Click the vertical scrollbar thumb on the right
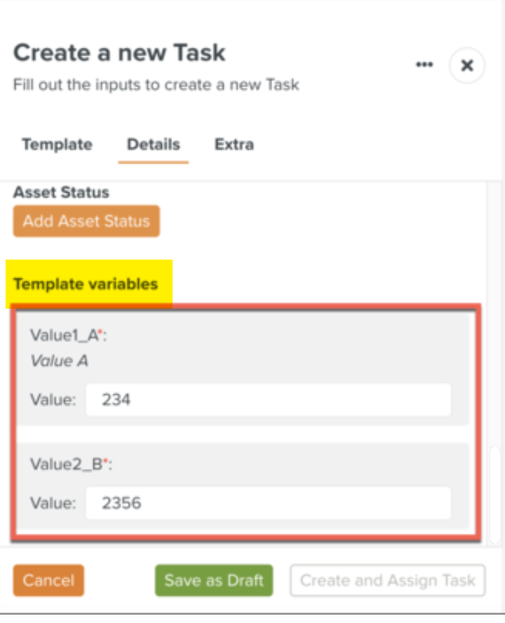Screen dimensions: 505x623 [x=494, y=495]
